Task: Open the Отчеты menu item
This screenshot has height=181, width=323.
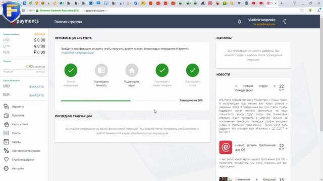Action: 16,133
